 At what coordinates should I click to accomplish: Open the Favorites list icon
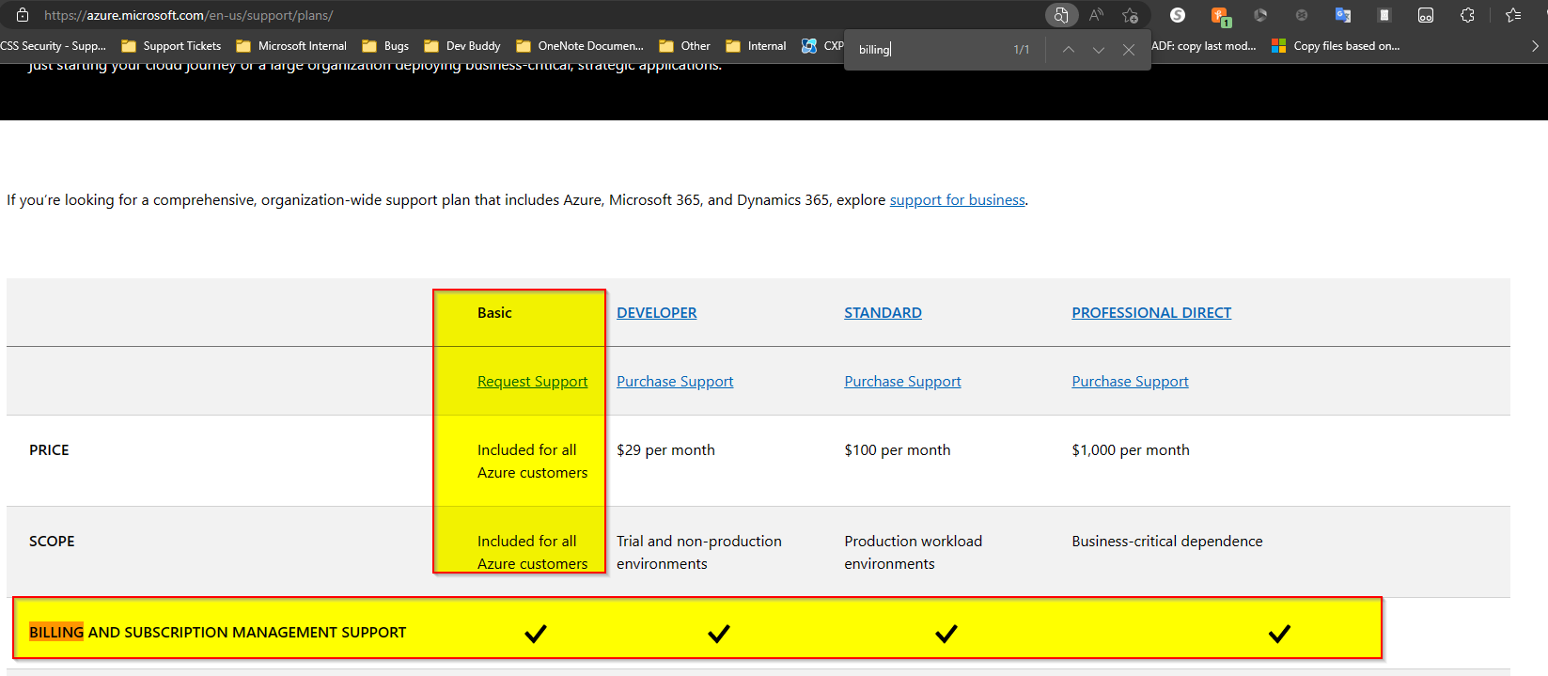click(x=1513, y=15)
